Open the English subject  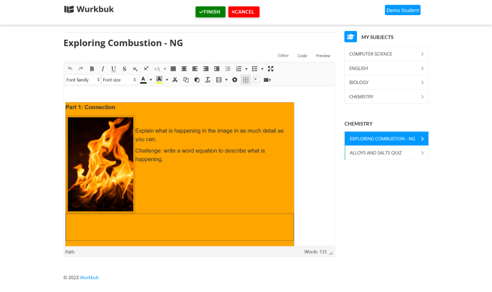[386, 68]
